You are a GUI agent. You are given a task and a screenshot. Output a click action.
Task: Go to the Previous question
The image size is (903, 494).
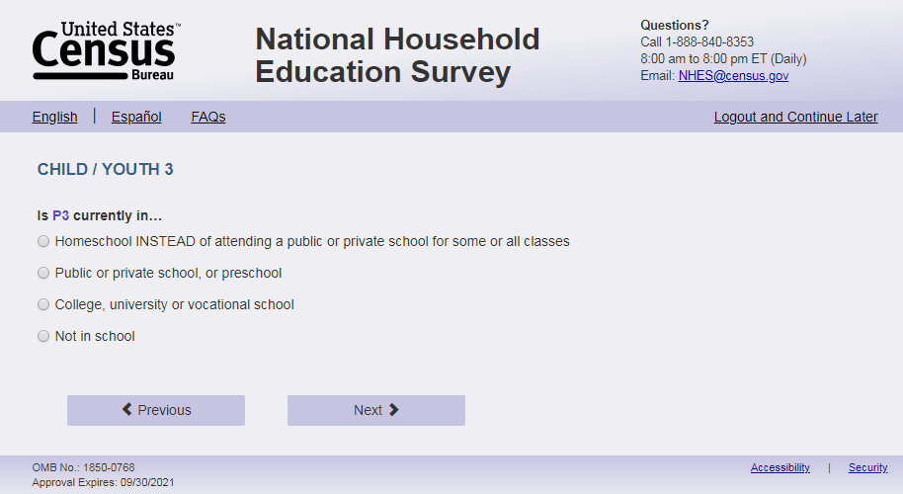click(x=156, y=411)
